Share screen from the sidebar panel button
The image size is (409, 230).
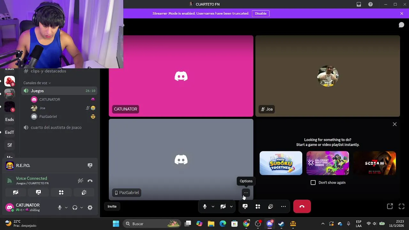click(38, 192)
